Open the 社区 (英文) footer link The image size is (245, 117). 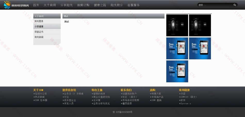[130, 97]
